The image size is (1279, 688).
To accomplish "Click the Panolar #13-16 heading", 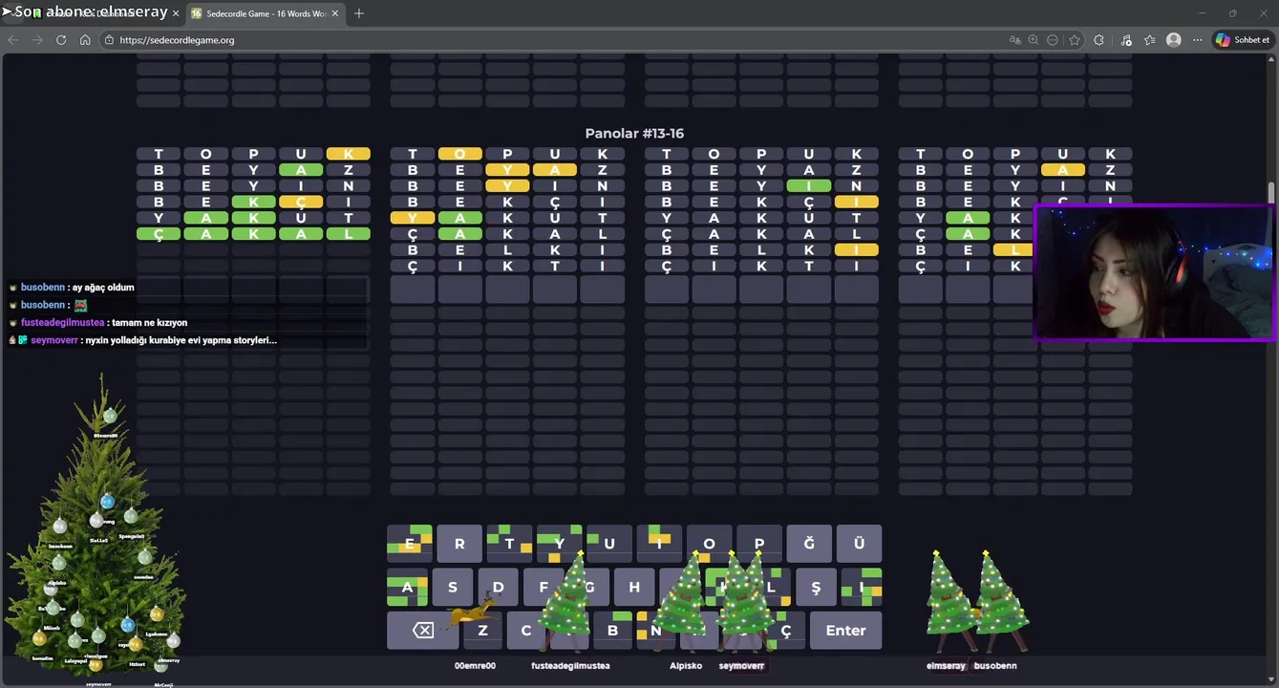I will coord(634,134).
